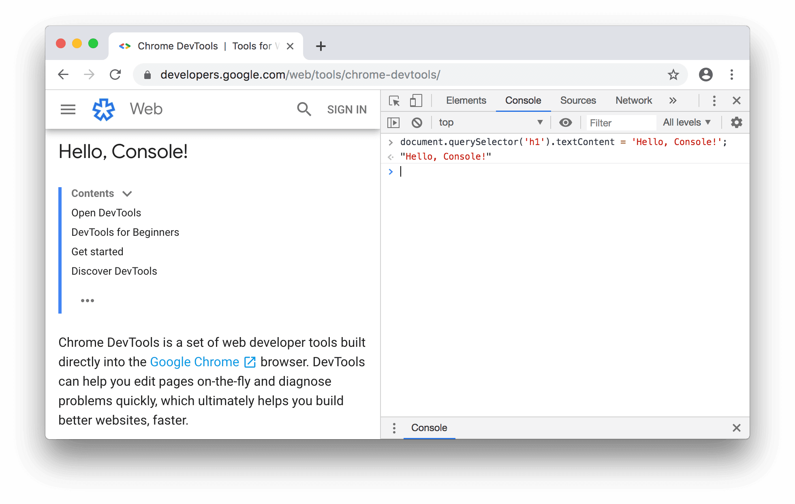Click the DevTools for Beginners link
The height and width of the screenshot is (504, 795).
[x=124, y=232]
